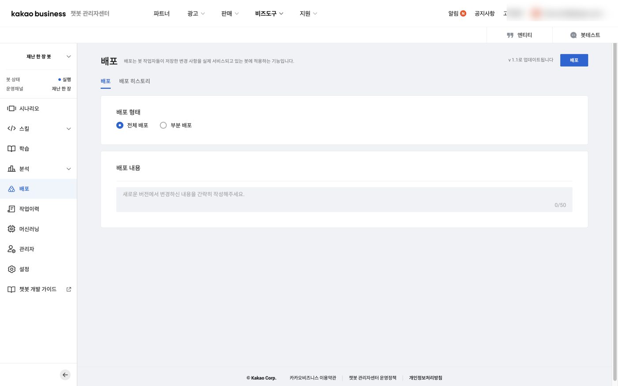
Task: Click the 봇테스트 chat bubble icon
Action: point(573,35)
